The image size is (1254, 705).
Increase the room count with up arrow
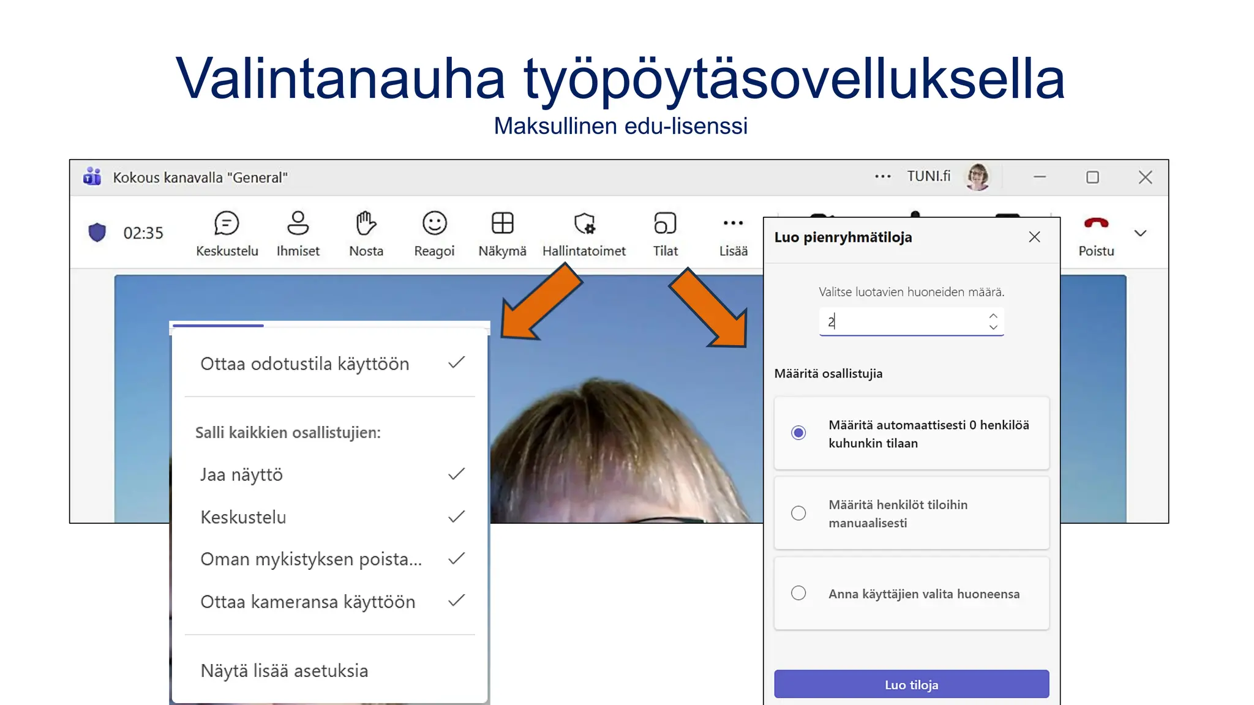[993, 316]
